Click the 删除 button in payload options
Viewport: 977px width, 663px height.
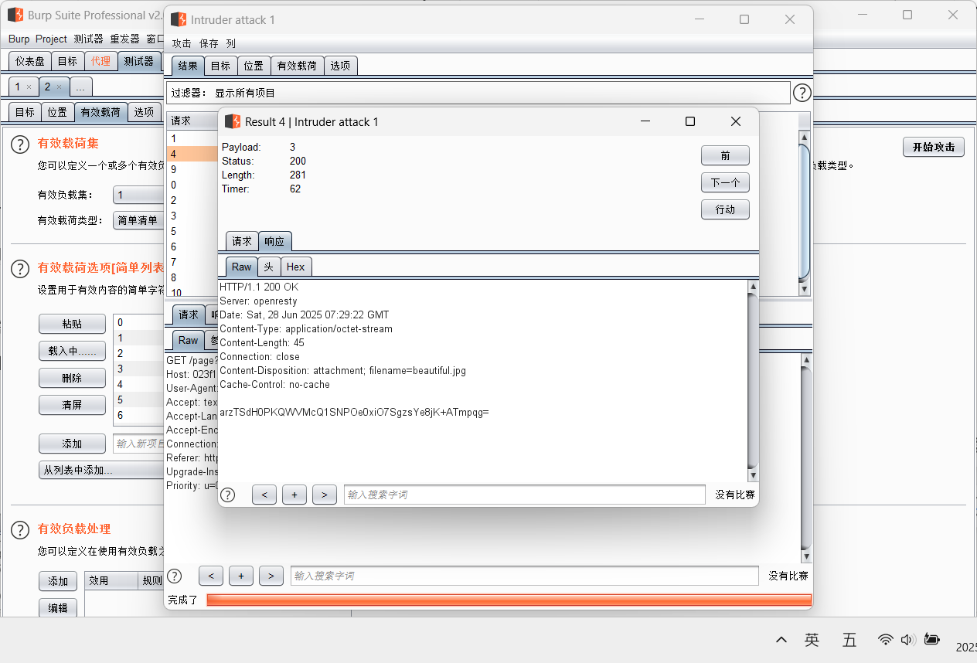[x=72, y=378]
